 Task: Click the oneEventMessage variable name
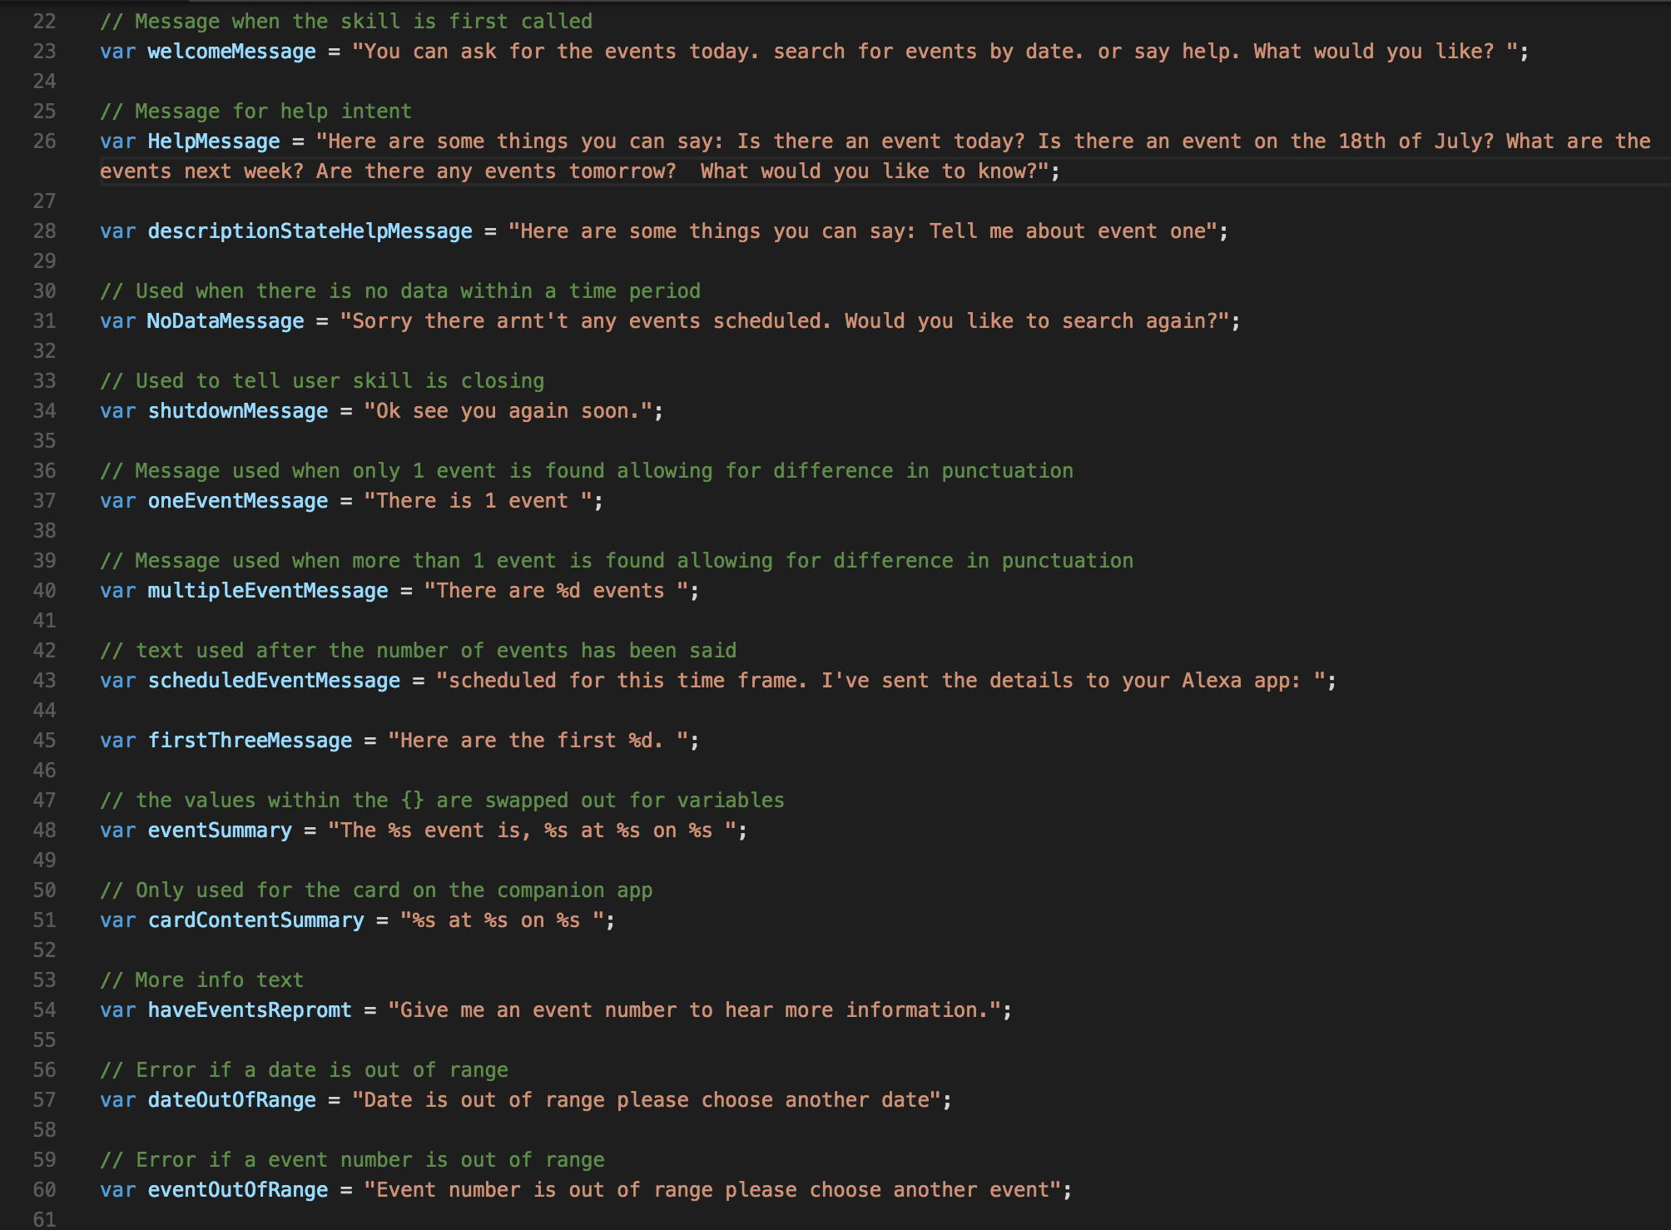tap(237, 501)
